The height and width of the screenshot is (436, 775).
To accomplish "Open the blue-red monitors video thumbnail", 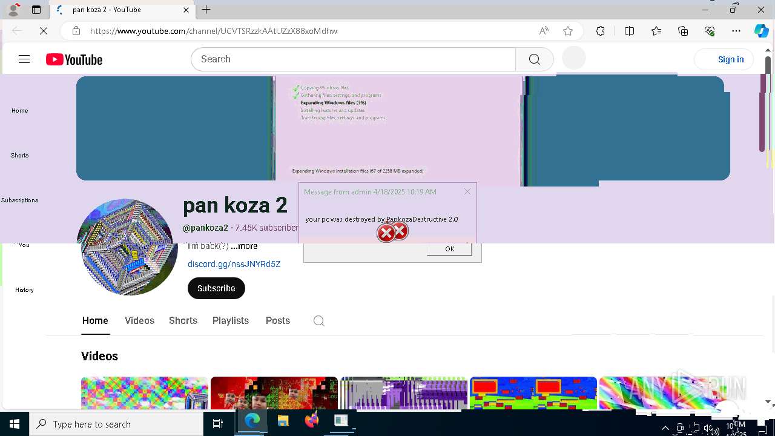I will [533, 393].
